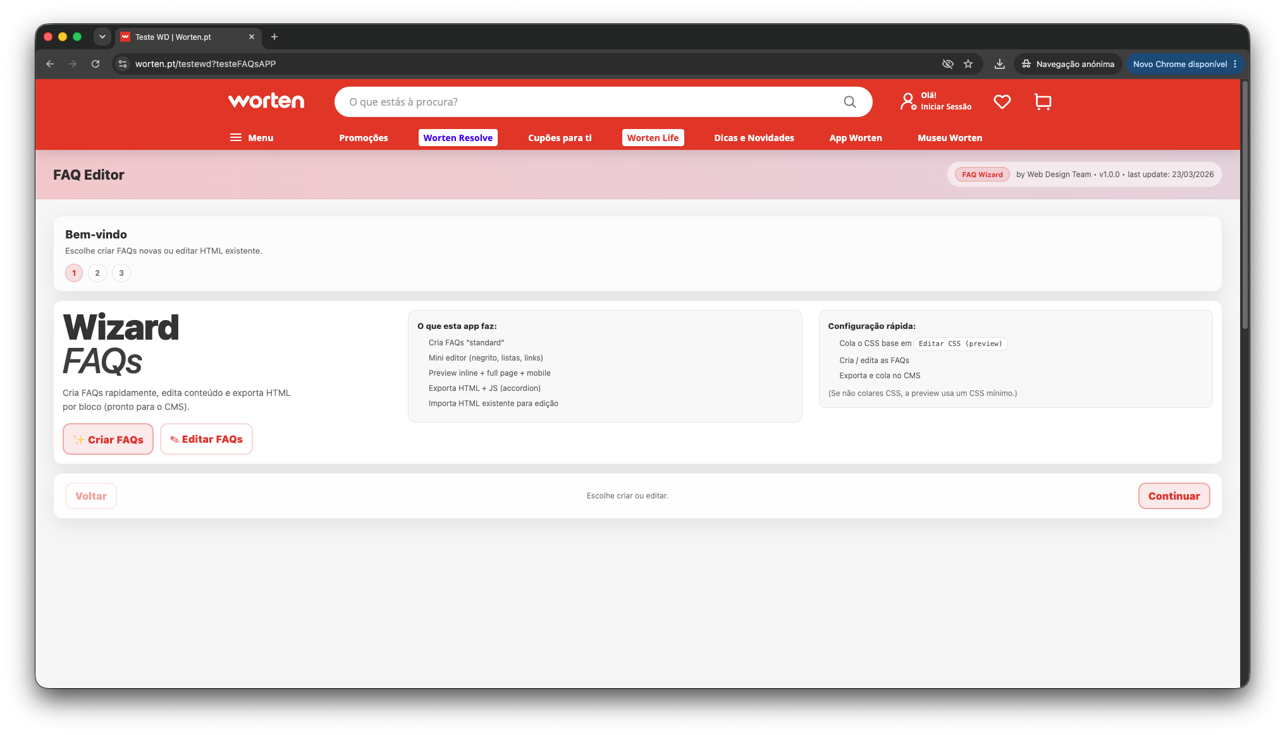Go back with the browser back arrow

(50, 64)
